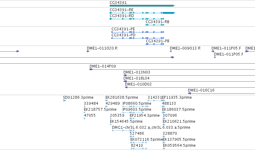Select the IP09603.5prime EST label

137,109
